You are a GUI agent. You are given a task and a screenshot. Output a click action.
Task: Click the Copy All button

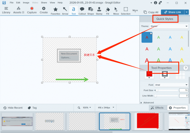point(151,12)
